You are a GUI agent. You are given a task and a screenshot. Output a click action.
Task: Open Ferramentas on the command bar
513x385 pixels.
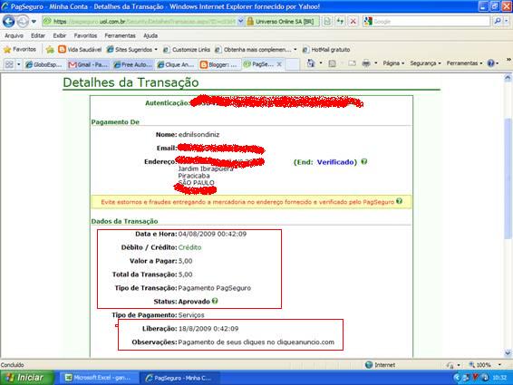(464, 63)
